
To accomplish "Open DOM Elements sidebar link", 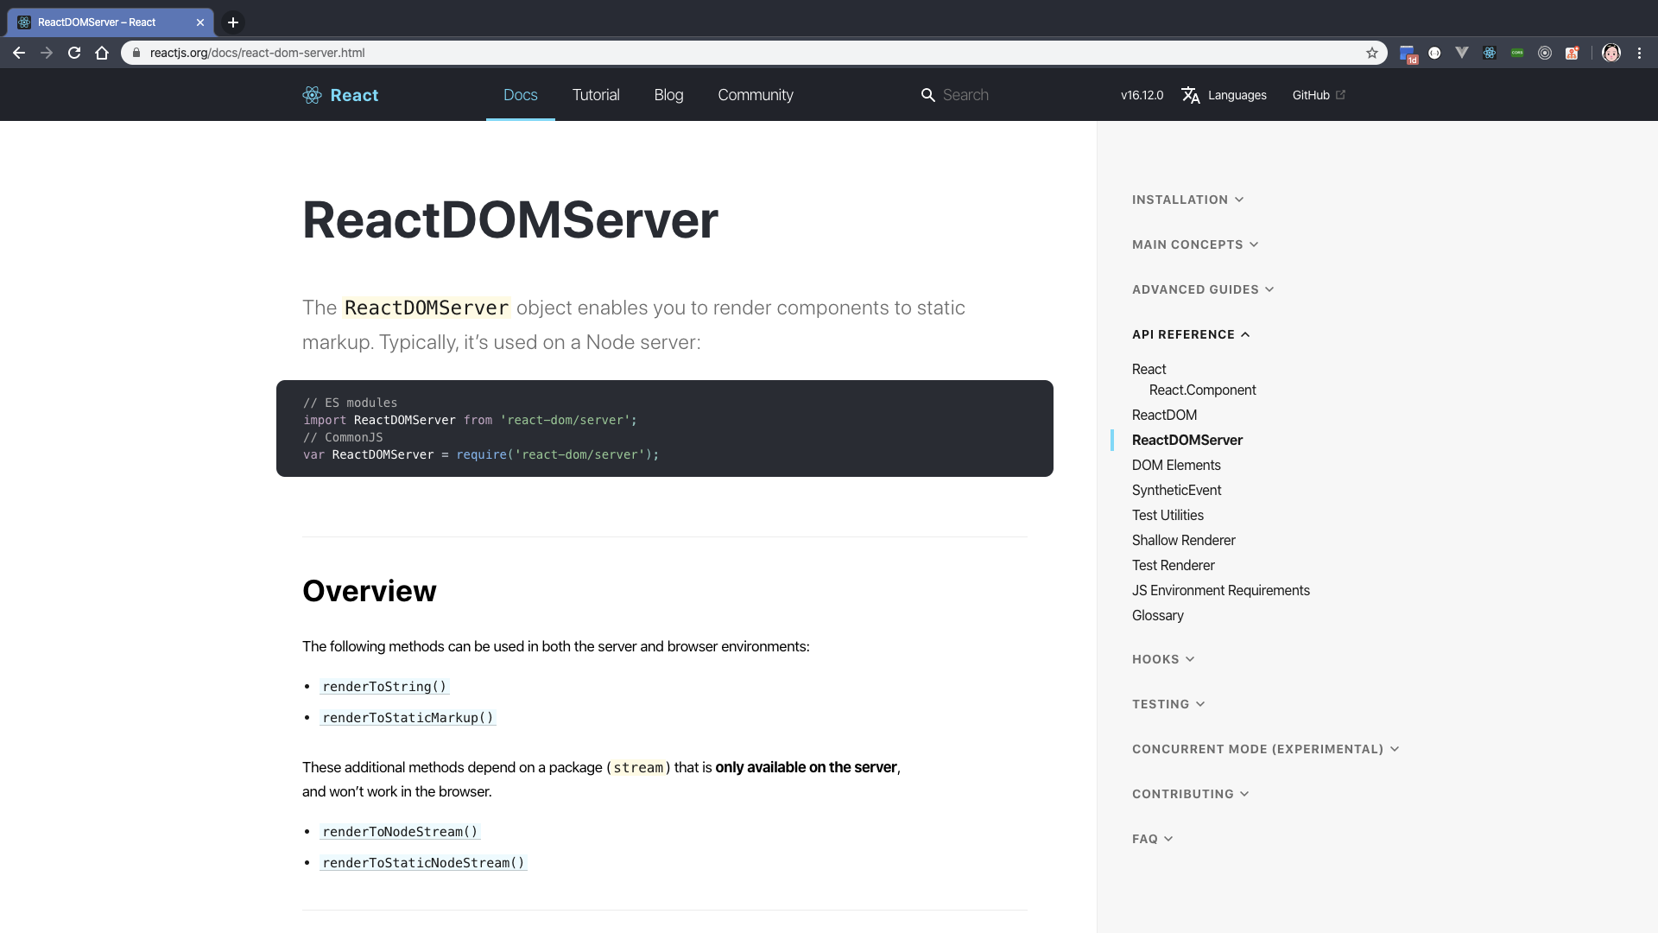I will 1176,465.
